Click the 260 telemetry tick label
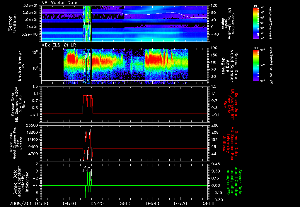300x207 pixels. (x=214, y=125)
